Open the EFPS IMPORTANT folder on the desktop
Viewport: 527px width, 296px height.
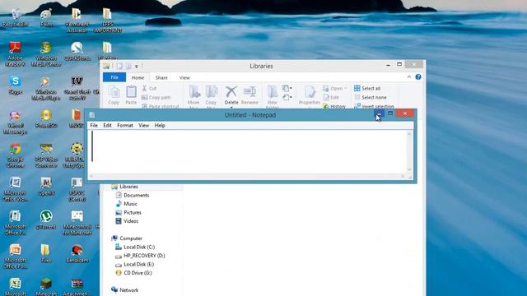(108, 20)
